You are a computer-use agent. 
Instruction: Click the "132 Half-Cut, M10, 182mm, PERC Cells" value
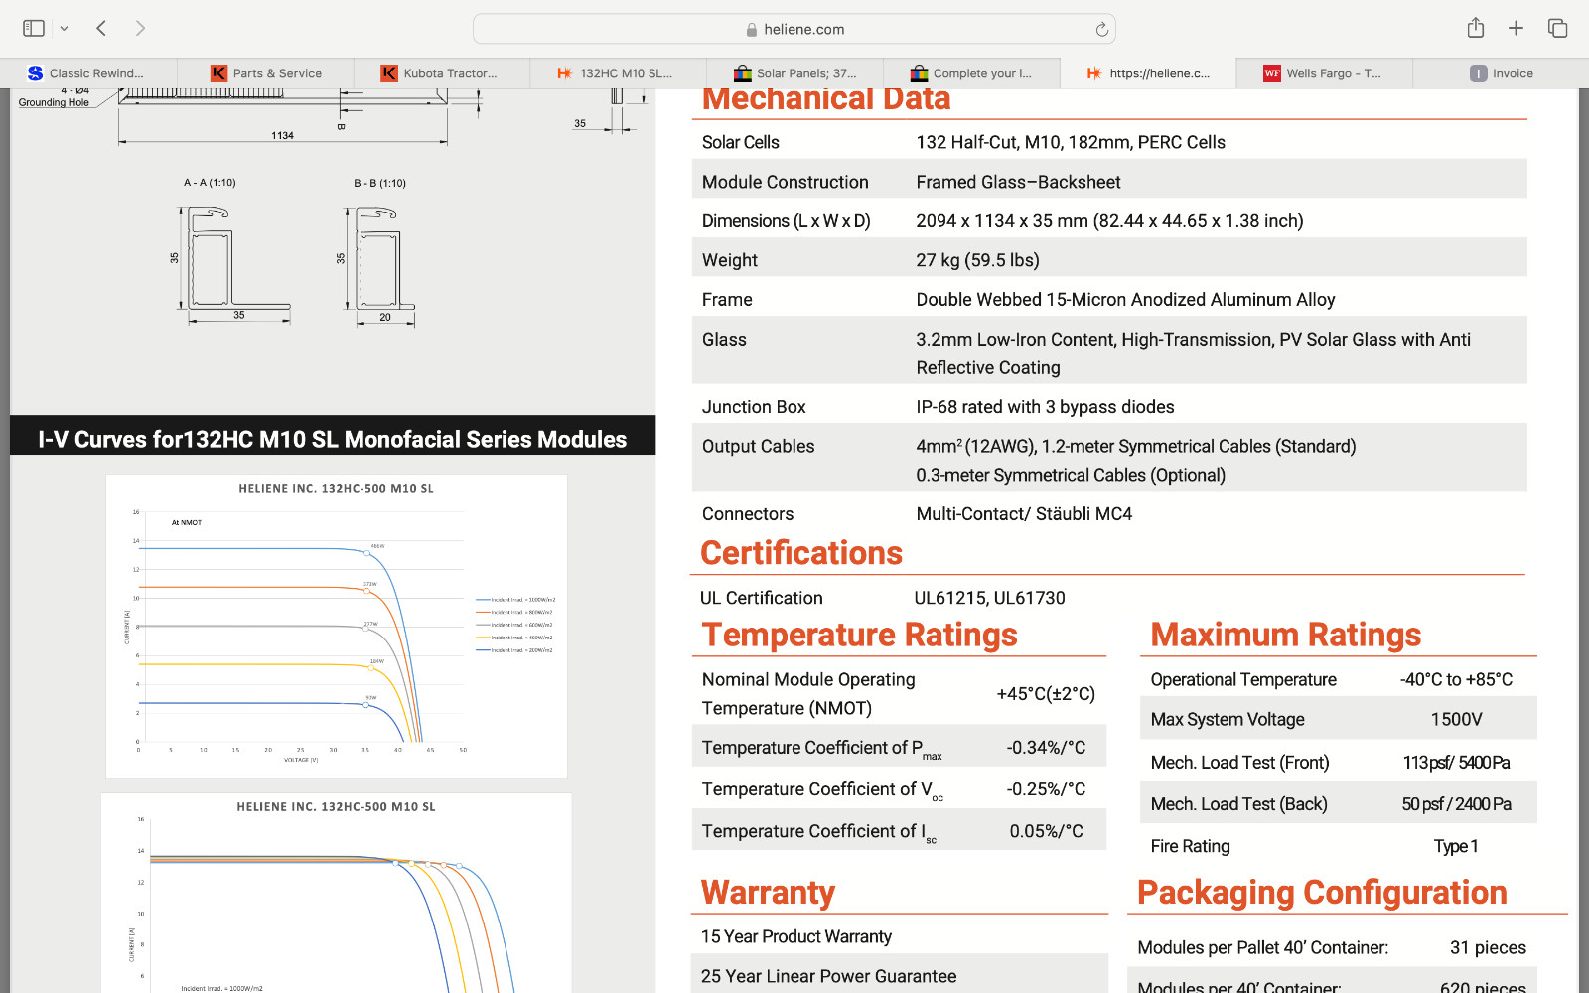tap(1071, 142)
